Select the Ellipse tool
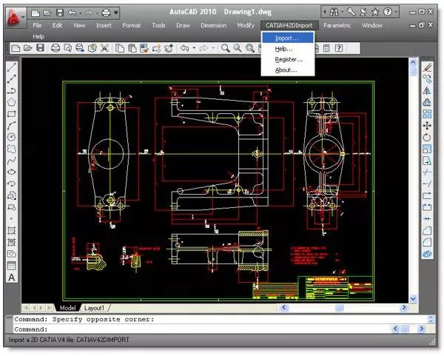The height and width of the screenshot is (356, 444). coord(12,172)
